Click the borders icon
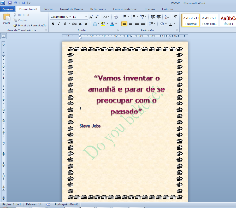Screen dimensions: 236x208 170,24
